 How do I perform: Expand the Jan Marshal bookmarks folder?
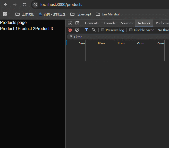108,14
